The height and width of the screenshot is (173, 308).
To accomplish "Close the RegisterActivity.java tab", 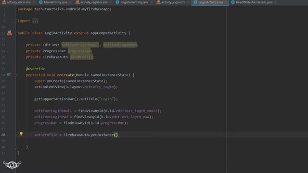I will [152, 2].
